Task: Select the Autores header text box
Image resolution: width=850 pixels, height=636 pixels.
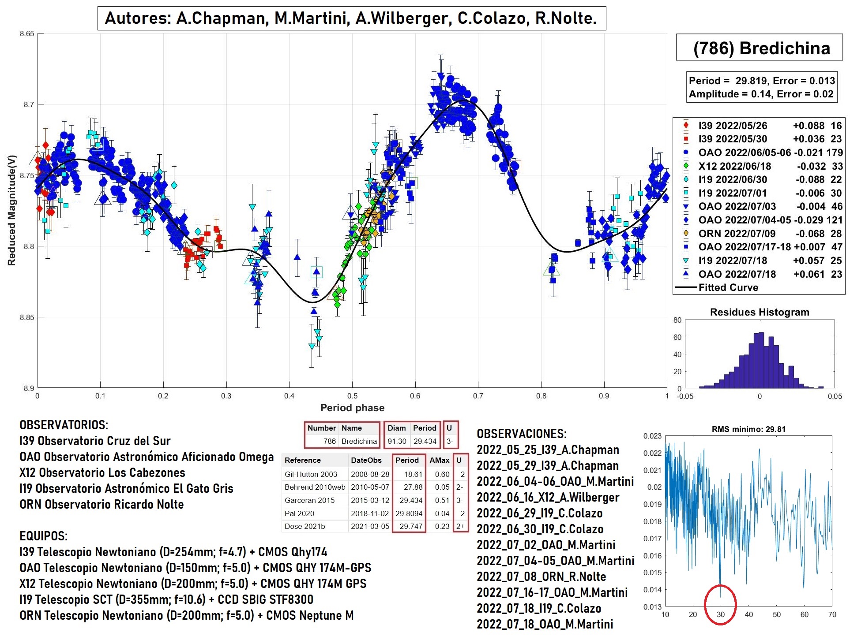Action: pyautogui.click(x=351, y=18)
